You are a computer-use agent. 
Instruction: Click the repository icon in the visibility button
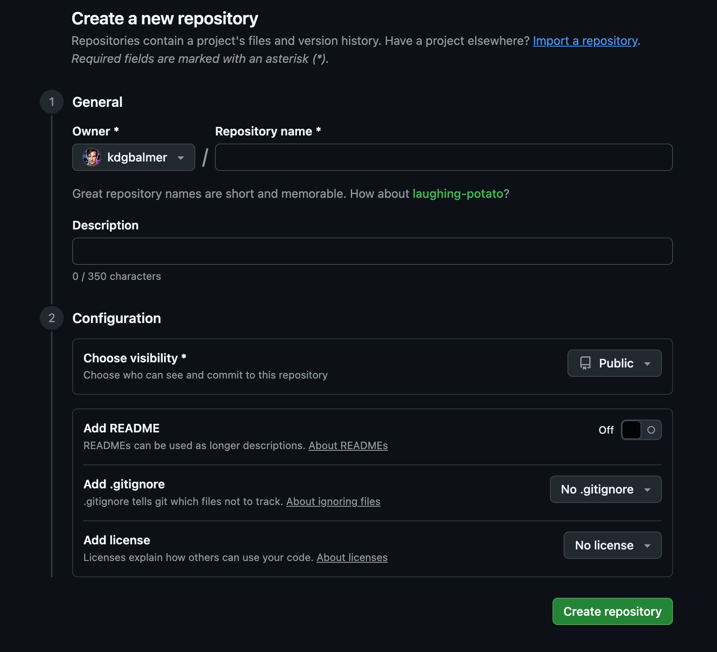pyautogui.click(x=585, y=363)
